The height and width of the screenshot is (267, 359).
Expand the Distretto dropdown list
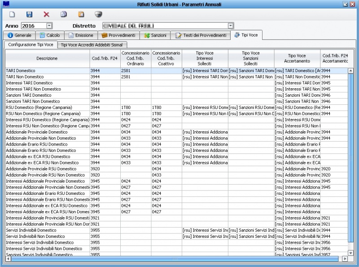pos(231,26)
